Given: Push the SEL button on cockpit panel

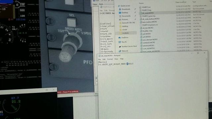Looking at the screenshot, I should [x=72, y=22].
